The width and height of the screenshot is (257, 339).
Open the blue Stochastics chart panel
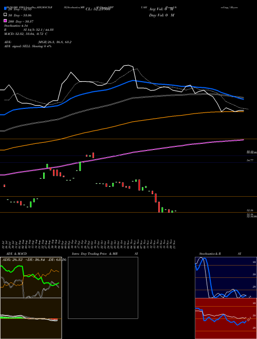click(x=226, y=277)
